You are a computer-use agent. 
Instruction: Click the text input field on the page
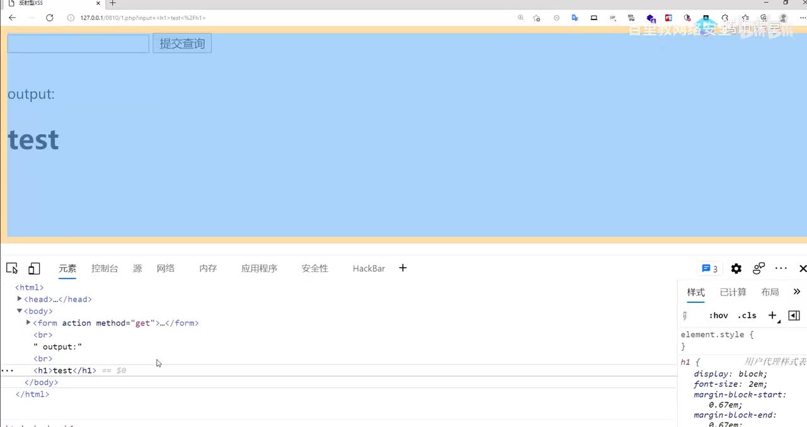pos(78,43)
